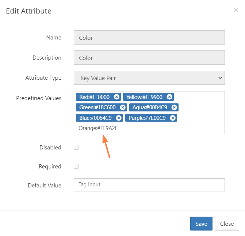The width and height of the screenshot is (245, 236).
Task: Click the Aqua:#00B4C9 tag label
Action: pyautogui.click(x=150, y=107)
